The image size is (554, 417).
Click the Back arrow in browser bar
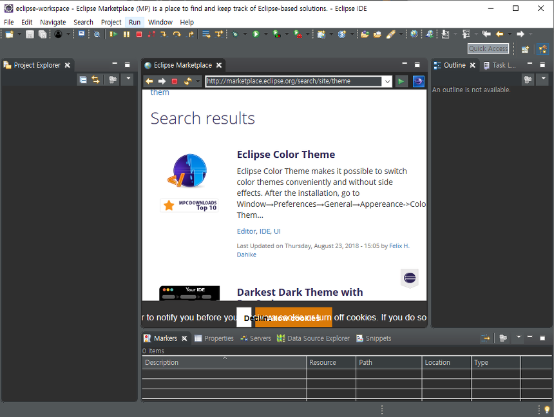pos(149,81)
